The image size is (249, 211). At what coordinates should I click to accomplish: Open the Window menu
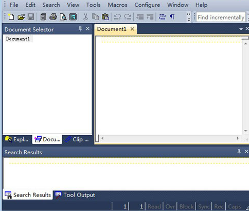click(x=178, y=5)
